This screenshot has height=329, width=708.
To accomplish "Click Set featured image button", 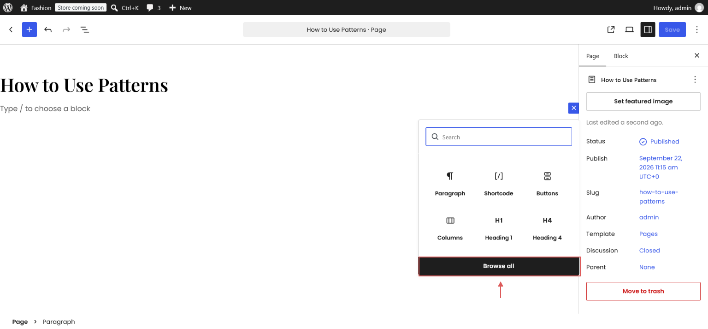I will point(643,102).
